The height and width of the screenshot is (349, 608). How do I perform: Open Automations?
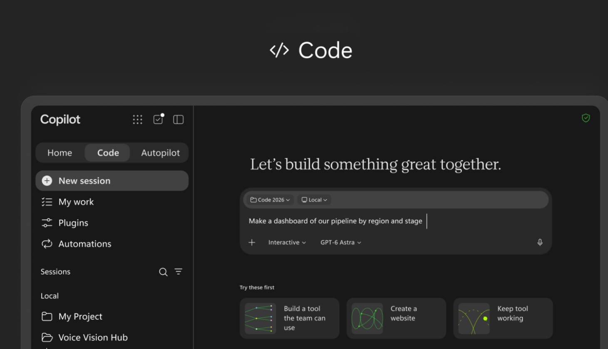click(x=112, y=244)
